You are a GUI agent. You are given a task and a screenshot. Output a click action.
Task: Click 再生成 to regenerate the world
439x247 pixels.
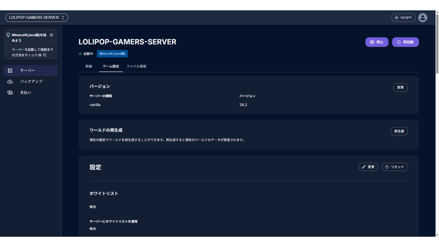click(399, 131)
